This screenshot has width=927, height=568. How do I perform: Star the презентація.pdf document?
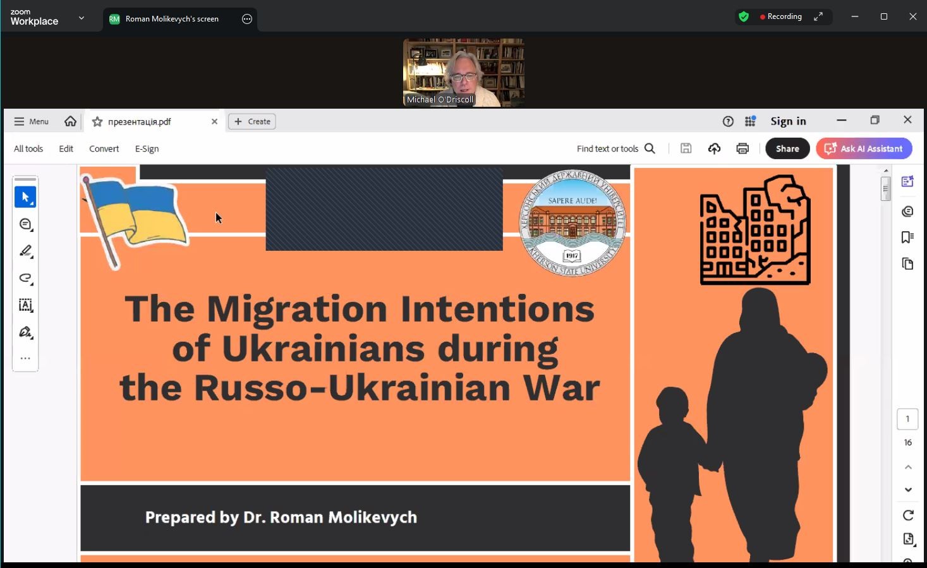pyautogui.click(x=97, y=122)
